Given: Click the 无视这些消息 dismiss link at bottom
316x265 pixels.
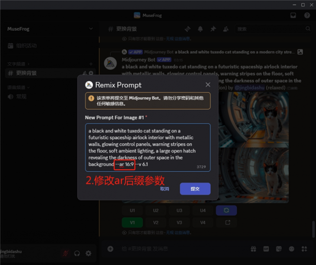Looking at the screenshot, I should (x=178, y=232).
